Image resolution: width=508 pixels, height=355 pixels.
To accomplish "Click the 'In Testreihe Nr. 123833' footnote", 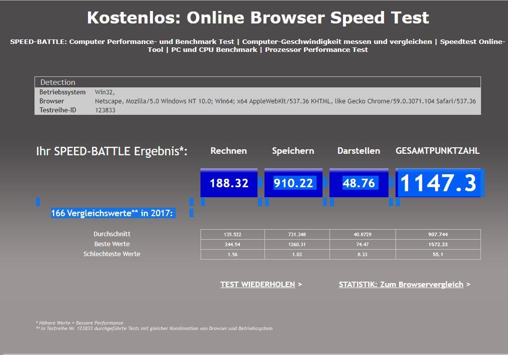I will pyautogui.click(x=154, y=328).
